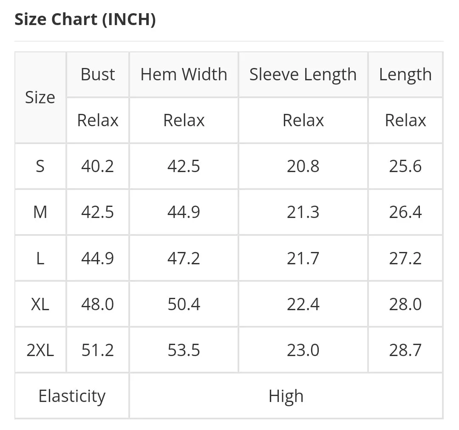This screenshot has height=430, width=459.
Task: Click the Elasticity row label
Action: (x=72, y=396)
